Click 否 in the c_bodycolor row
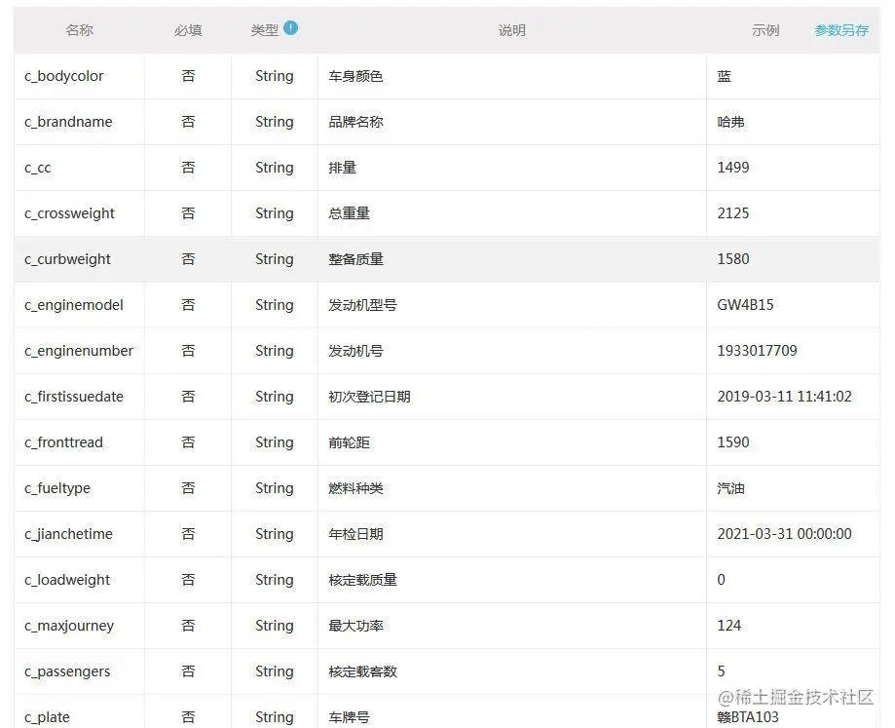This screenshot has width=895, height=728. [x=188, y=76]
